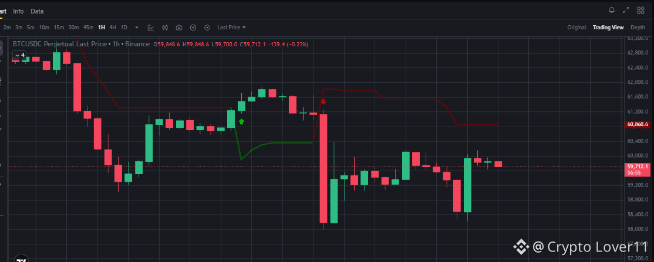Click the red sell arrow signal on the chart
The width and height of the screenshot is (654, 262).
pyautogui.click(x=323, y=101)
